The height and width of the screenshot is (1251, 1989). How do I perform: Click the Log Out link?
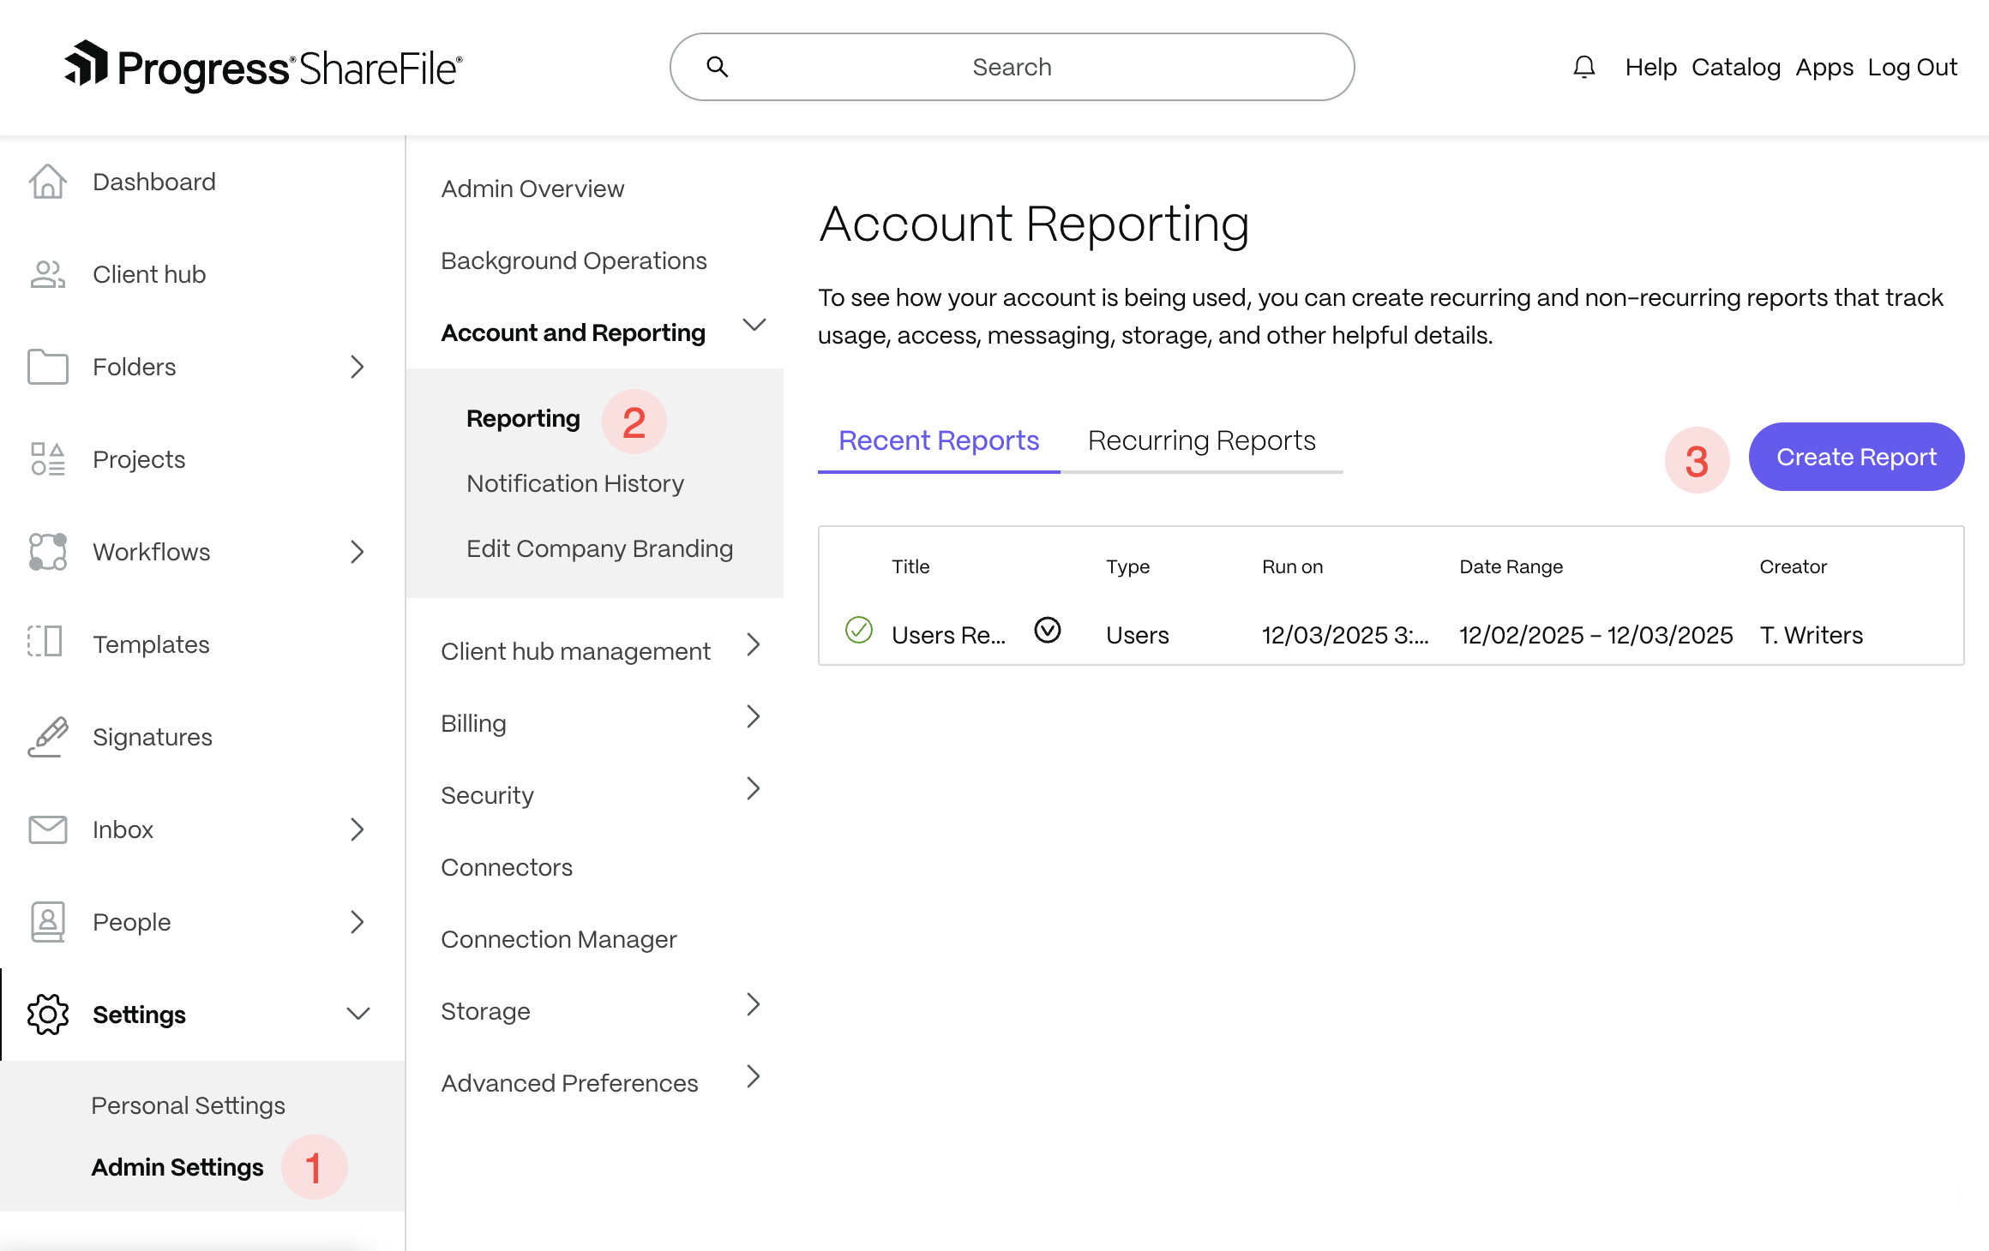coord(1912,67)
